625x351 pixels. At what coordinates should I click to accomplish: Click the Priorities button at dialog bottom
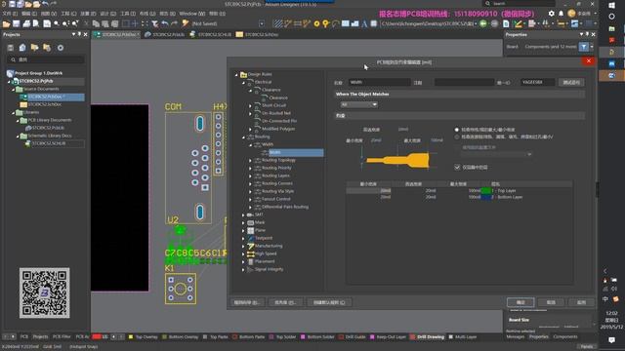pos(285,302)
